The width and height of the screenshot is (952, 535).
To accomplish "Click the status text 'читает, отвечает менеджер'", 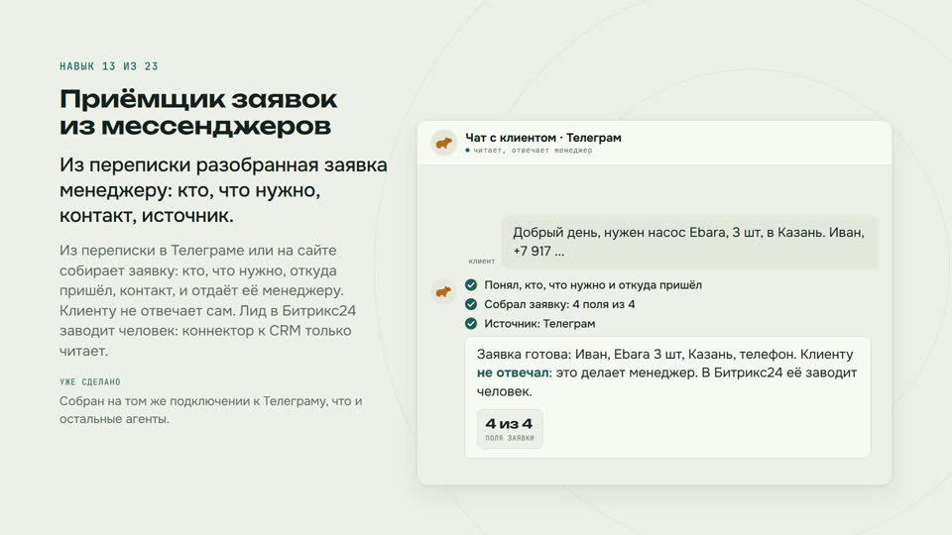I will (533, 151).
